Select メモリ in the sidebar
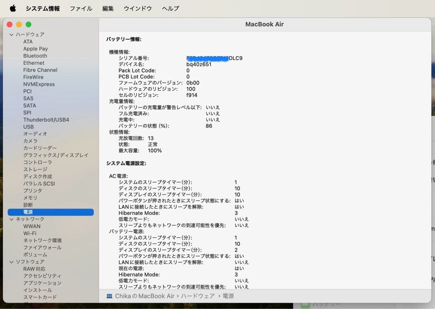 tap(30, 198)
